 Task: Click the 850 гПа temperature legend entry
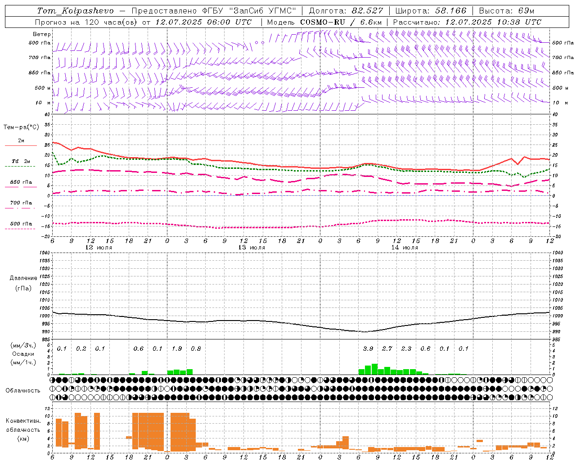[21, 182]
